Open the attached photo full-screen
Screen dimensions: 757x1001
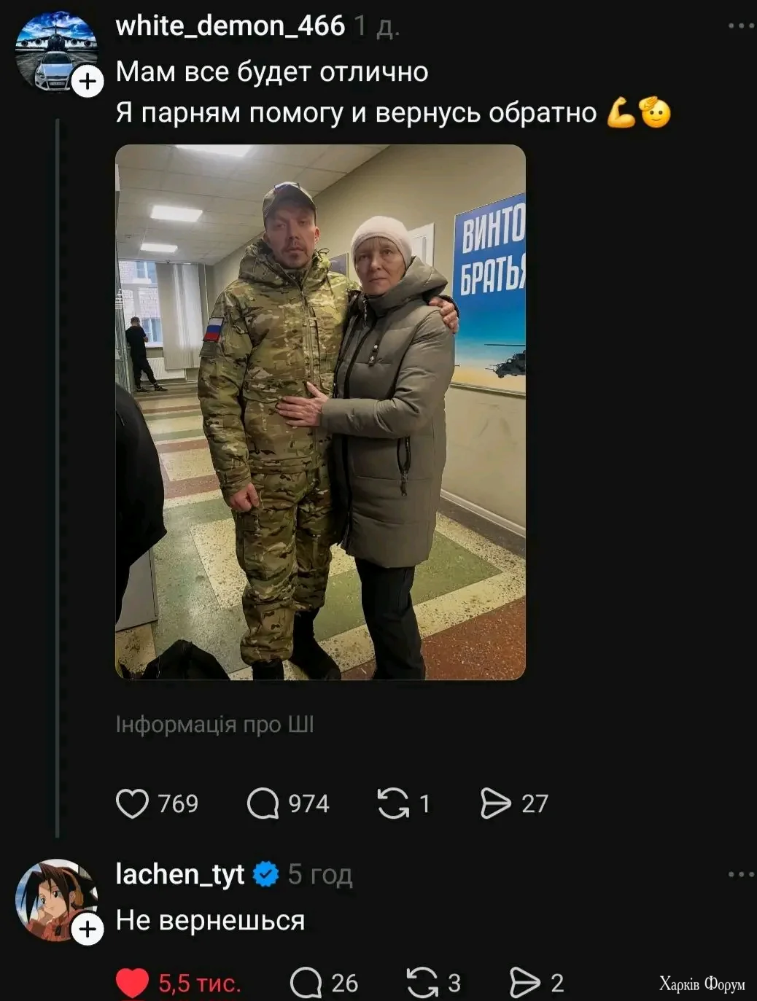click(x=320, y=412)
